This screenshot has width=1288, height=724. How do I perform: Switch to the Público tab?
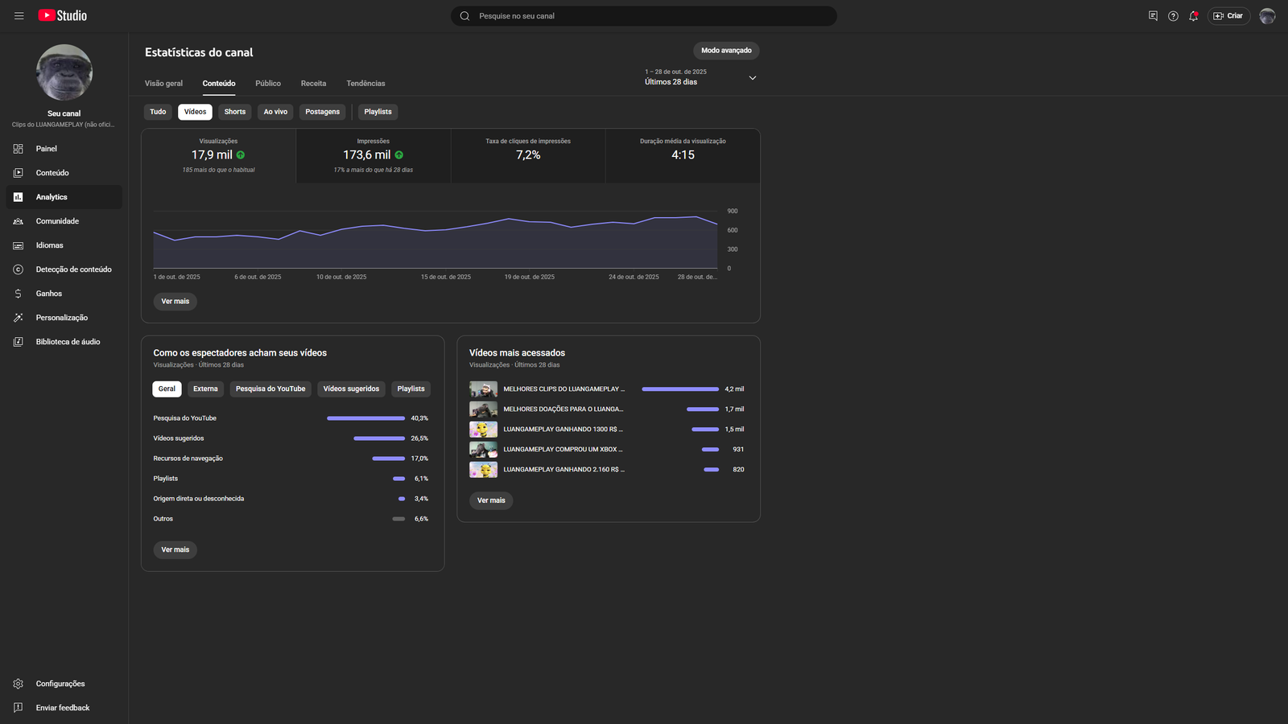click(x=268, y=84)
